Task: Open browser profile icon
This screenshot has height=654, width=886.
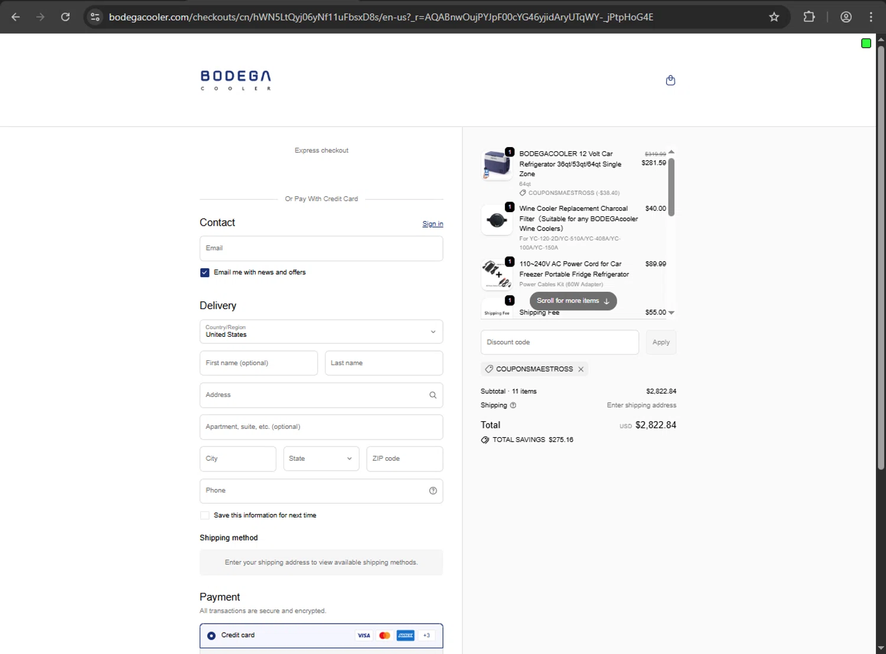Action: 846,17
